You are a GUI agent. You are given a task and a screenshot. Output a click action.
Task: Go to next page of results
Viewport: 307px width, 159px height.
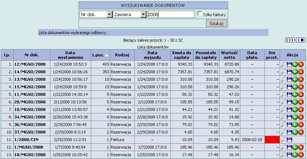290,40
